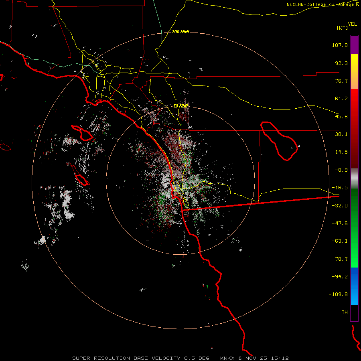Click the gray near-zero segment of color bar

pyautogui.click(x=354, y=178)
